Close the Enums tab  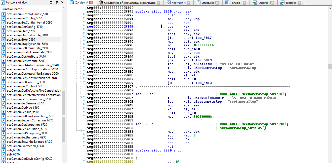point(245,3)
